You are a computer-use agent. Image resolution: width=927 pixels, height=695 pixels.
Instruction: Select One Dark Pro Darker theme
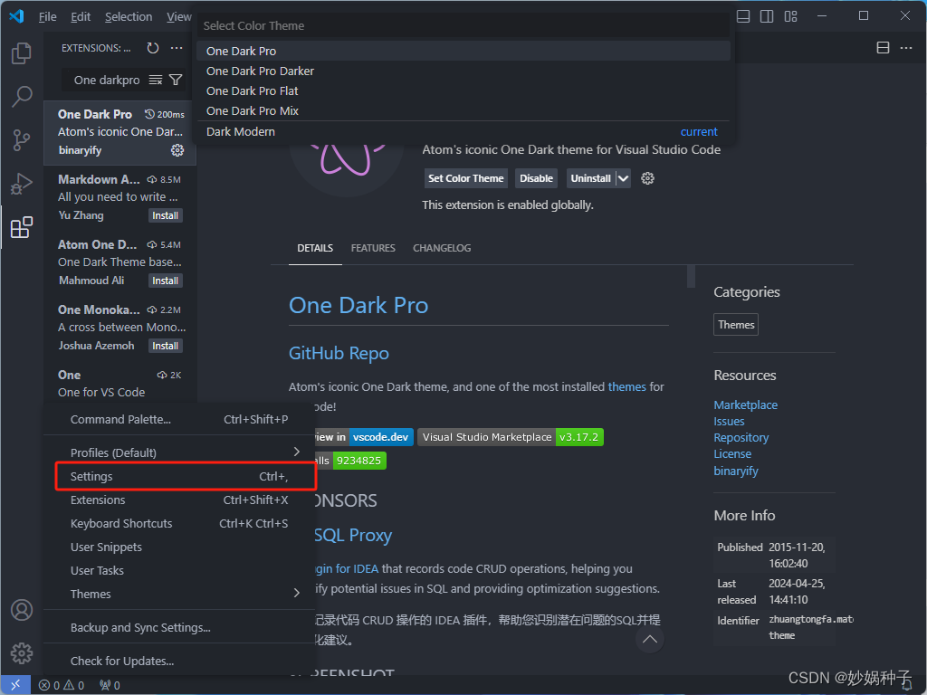[463, 71]
